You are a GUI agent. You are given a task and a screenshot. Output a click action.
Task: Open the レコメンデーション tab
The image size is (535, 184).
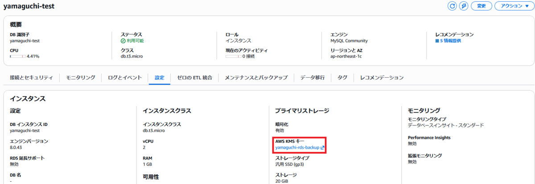point(382,78)
